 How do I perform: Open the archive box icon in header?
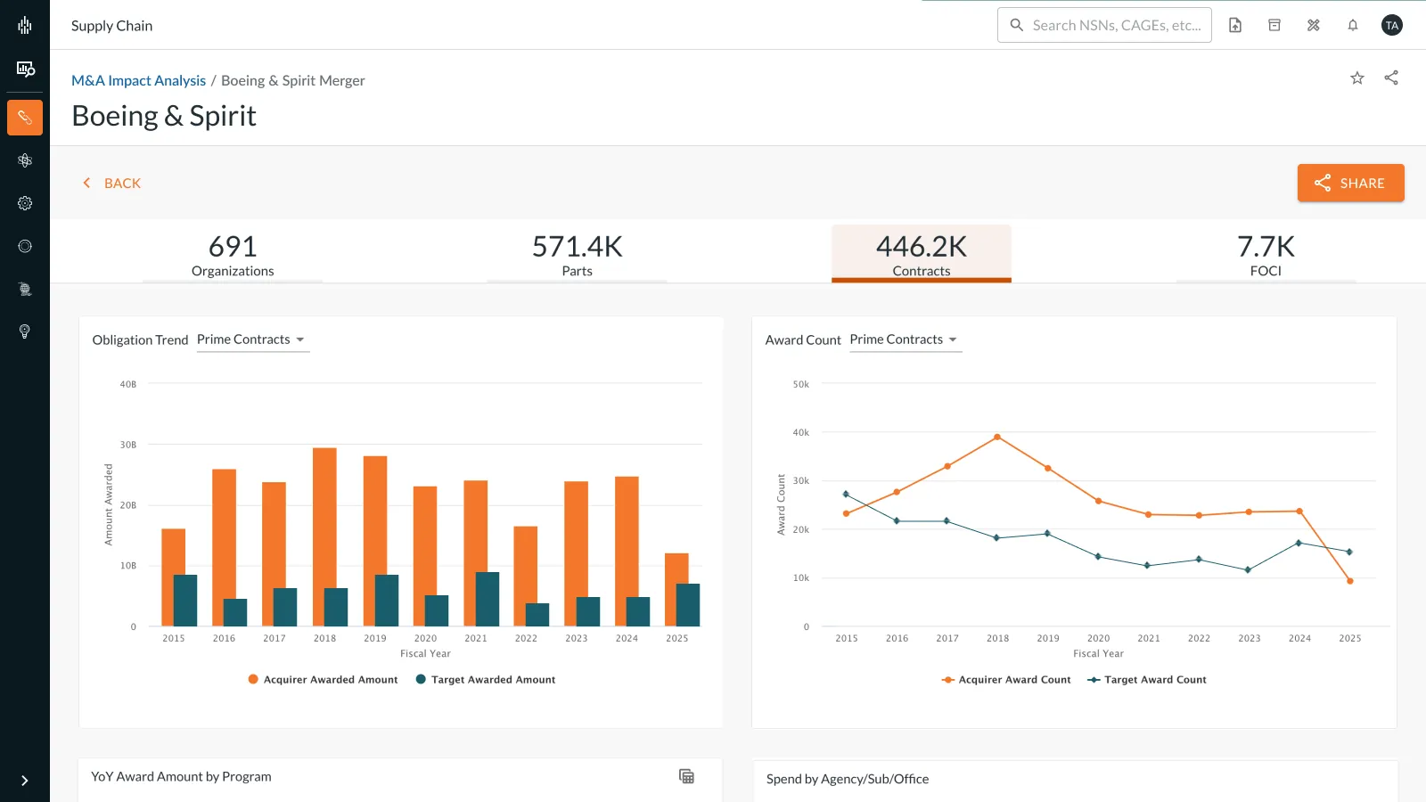tap(1274, 25)
